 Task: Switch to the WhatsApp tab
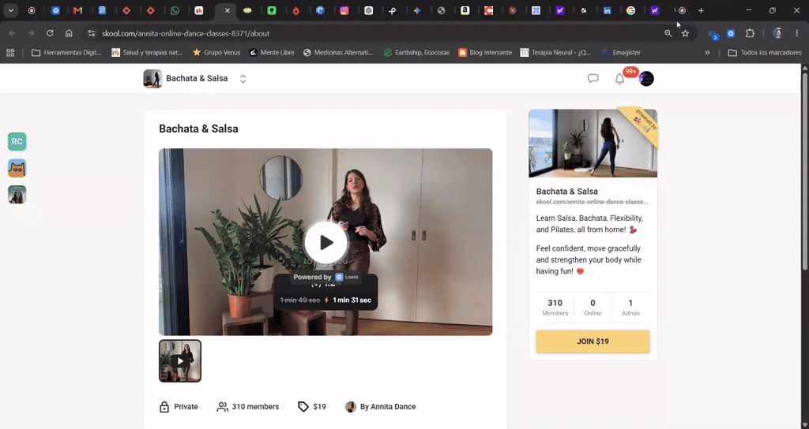tap(175, 10)
